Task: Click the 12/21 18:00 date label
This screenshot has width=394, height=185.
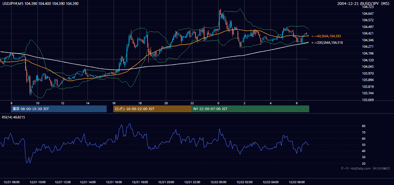Action: [140, 182]
